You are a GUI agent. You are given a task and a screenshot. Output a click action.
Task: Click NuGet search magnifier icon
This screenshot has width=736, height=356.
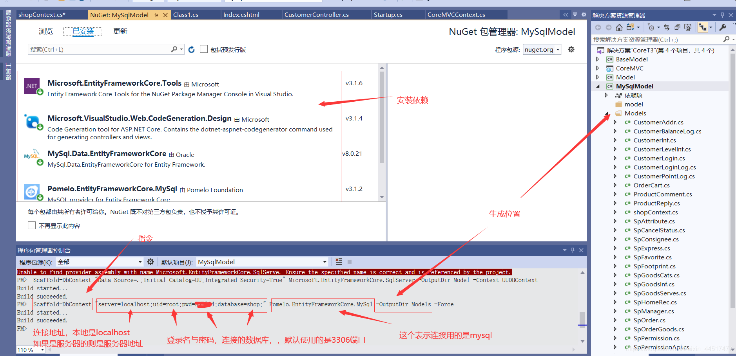pos(174,49)
